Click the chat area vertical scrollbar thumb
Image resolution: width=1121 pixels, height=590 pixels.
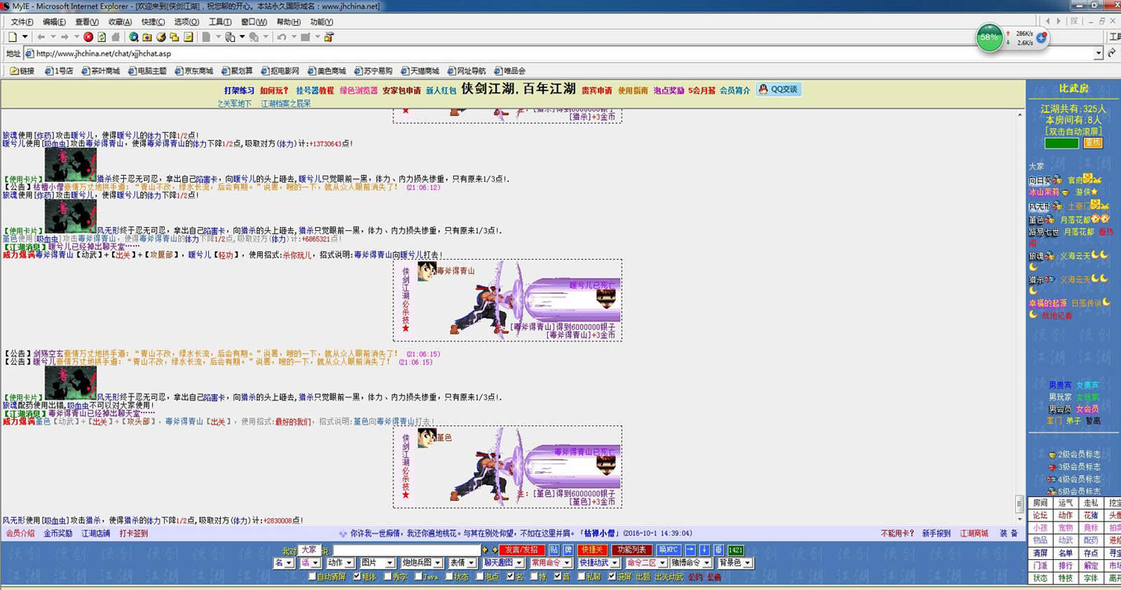click(x=1019, y=504)
